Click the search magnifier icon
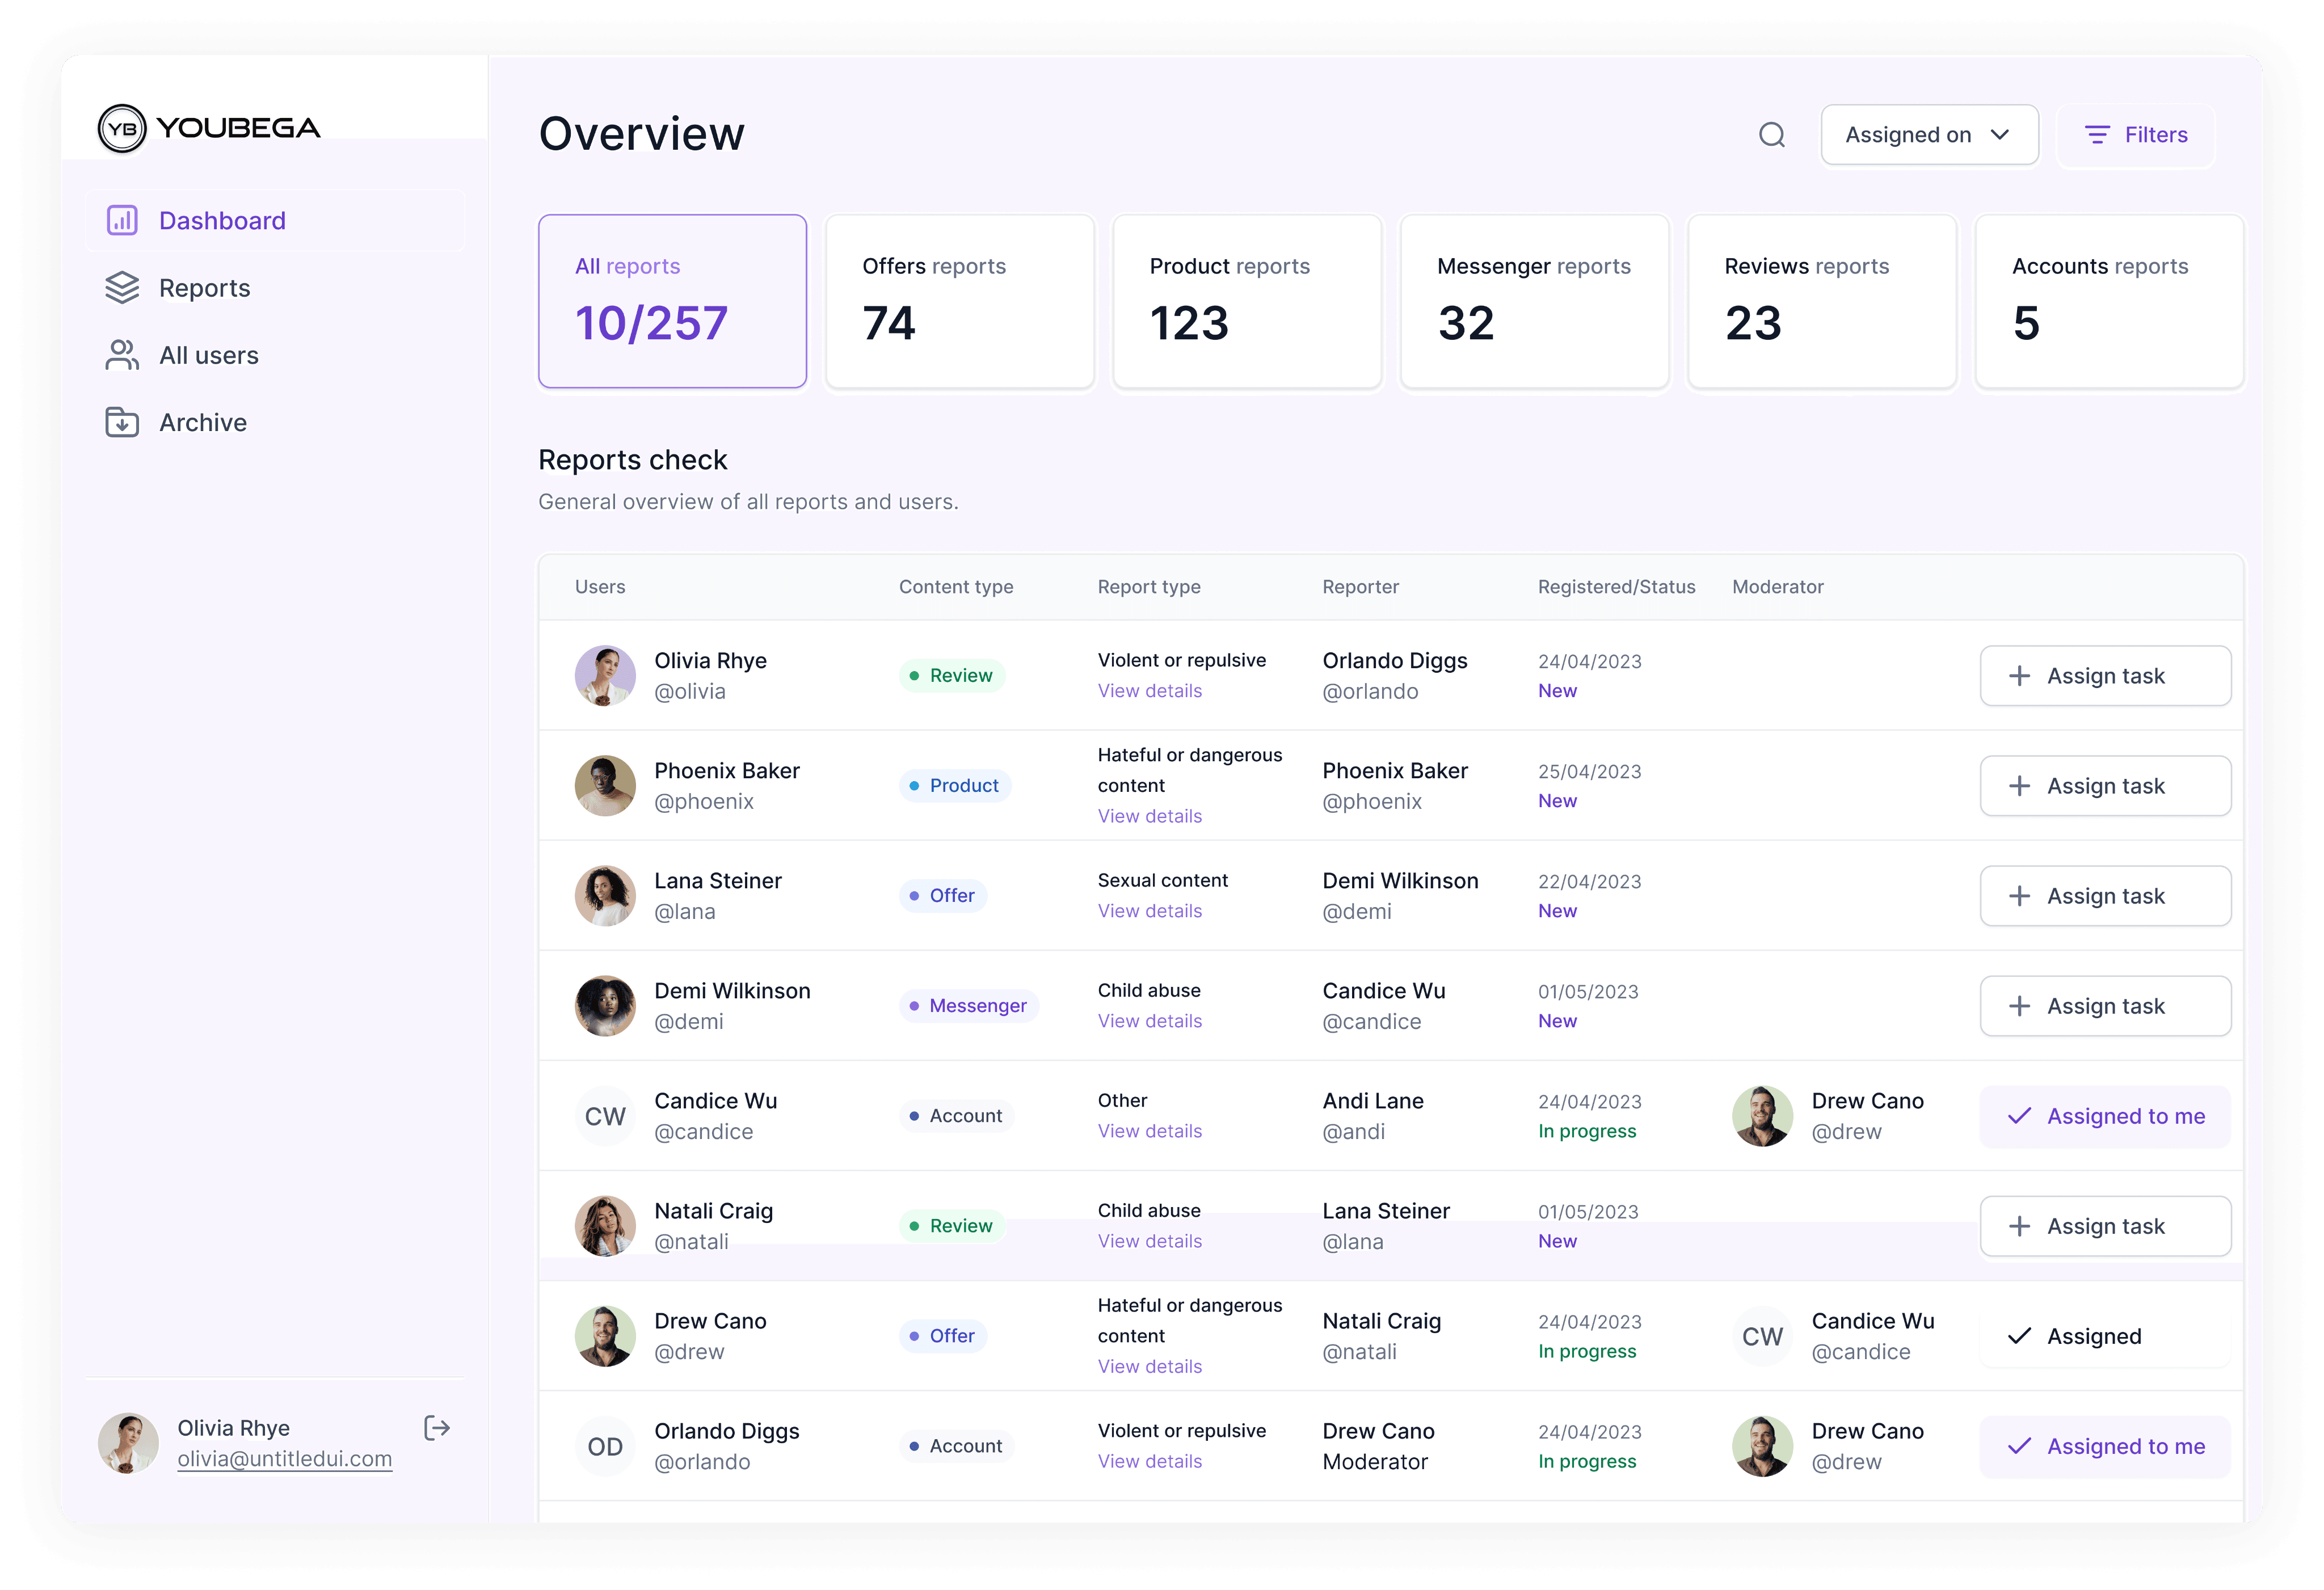 1771,135
